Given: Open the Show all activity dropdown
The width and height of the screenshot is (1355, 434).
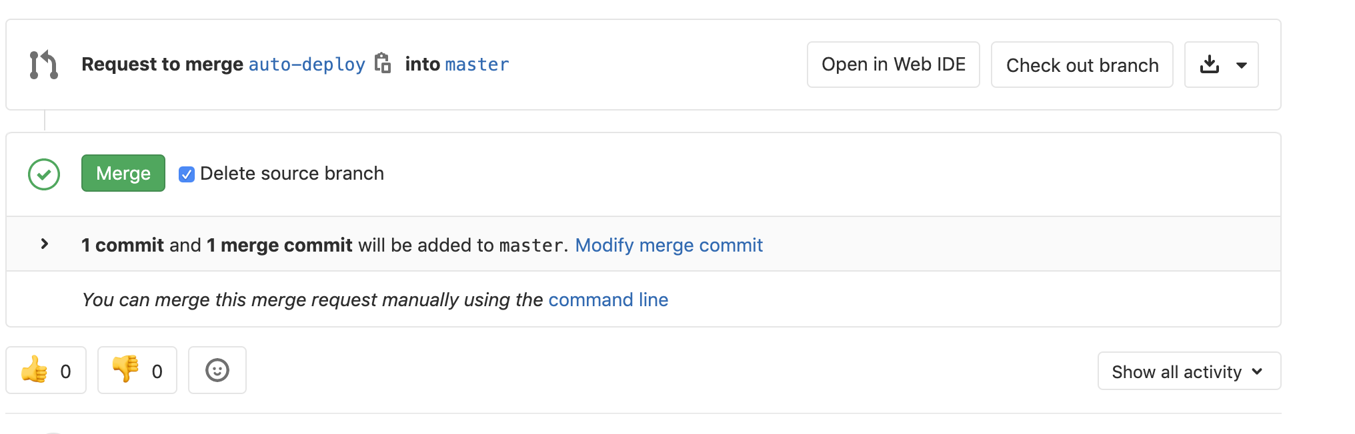Looking at the screenshot, I should click(1189, 371).
